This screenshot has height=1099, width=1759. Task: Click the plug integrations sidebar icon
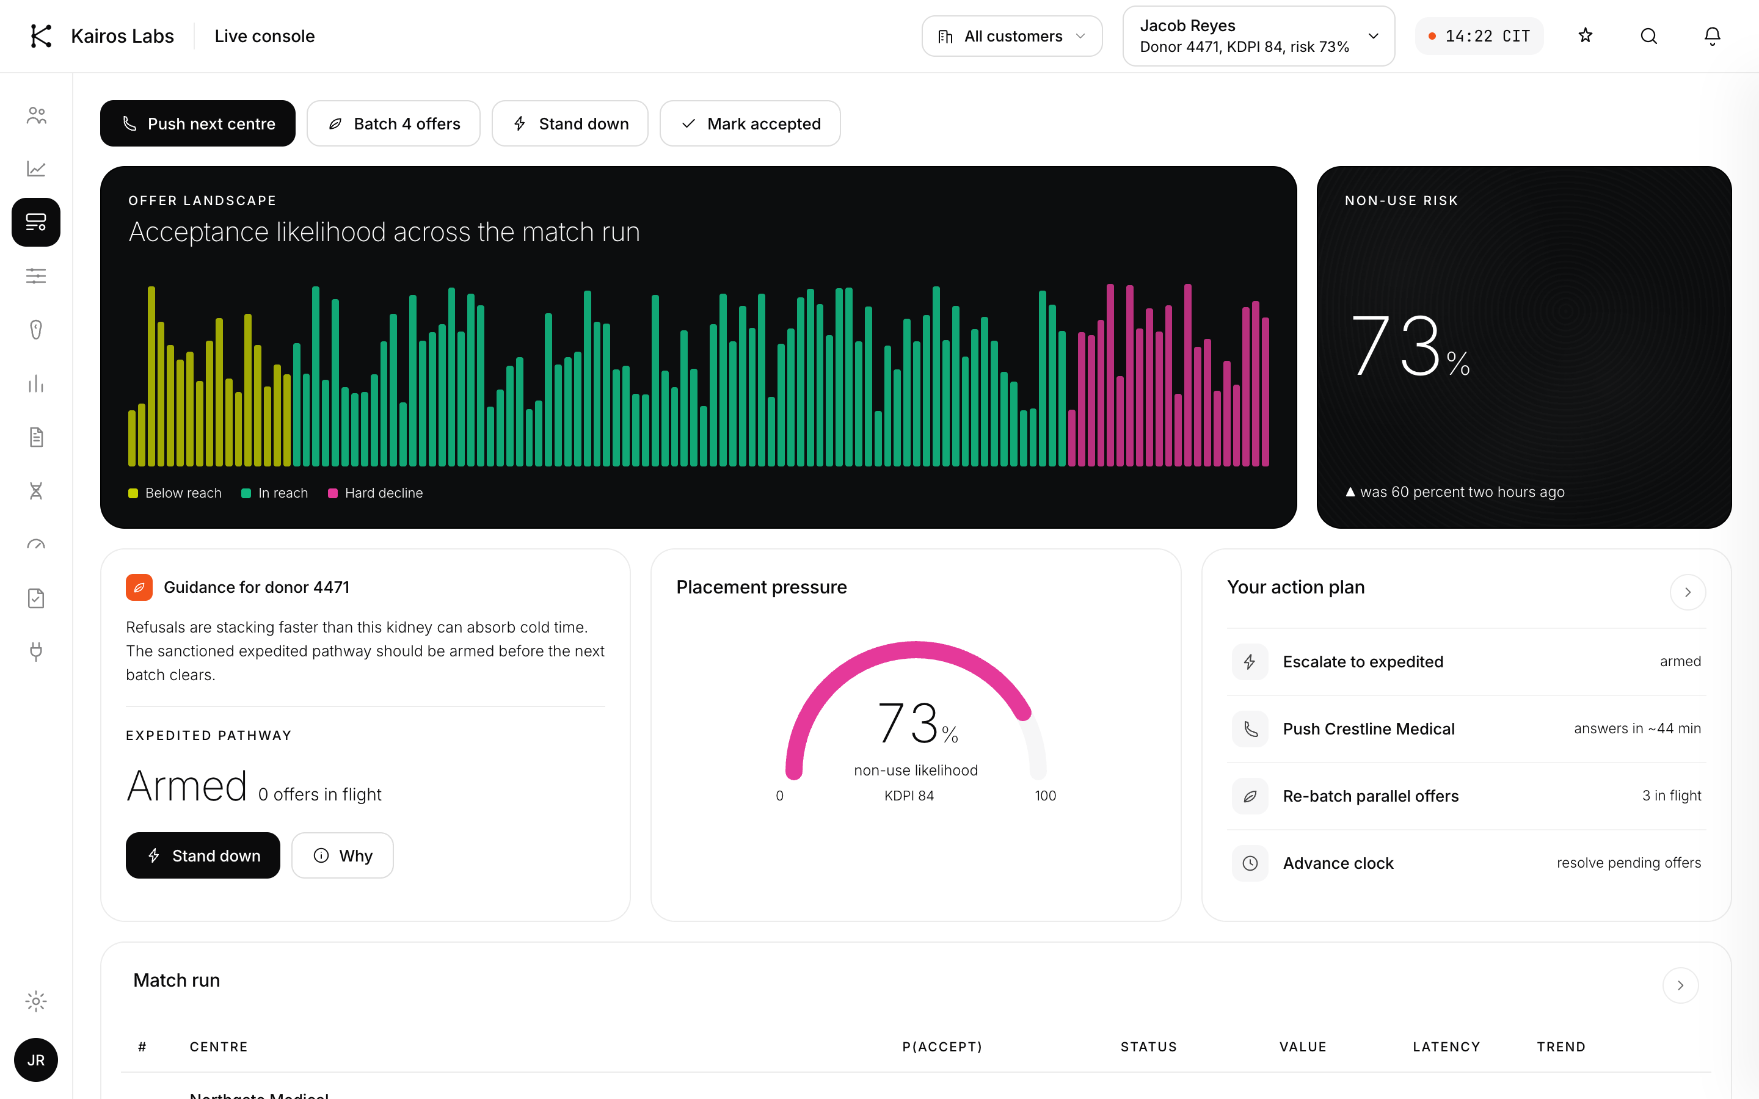click(x=37, y=652)
